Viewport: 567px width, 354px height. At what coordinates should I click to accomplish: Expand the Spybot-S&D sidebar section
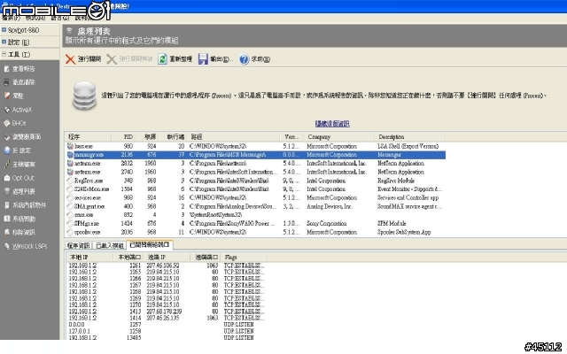pos(4,30)
